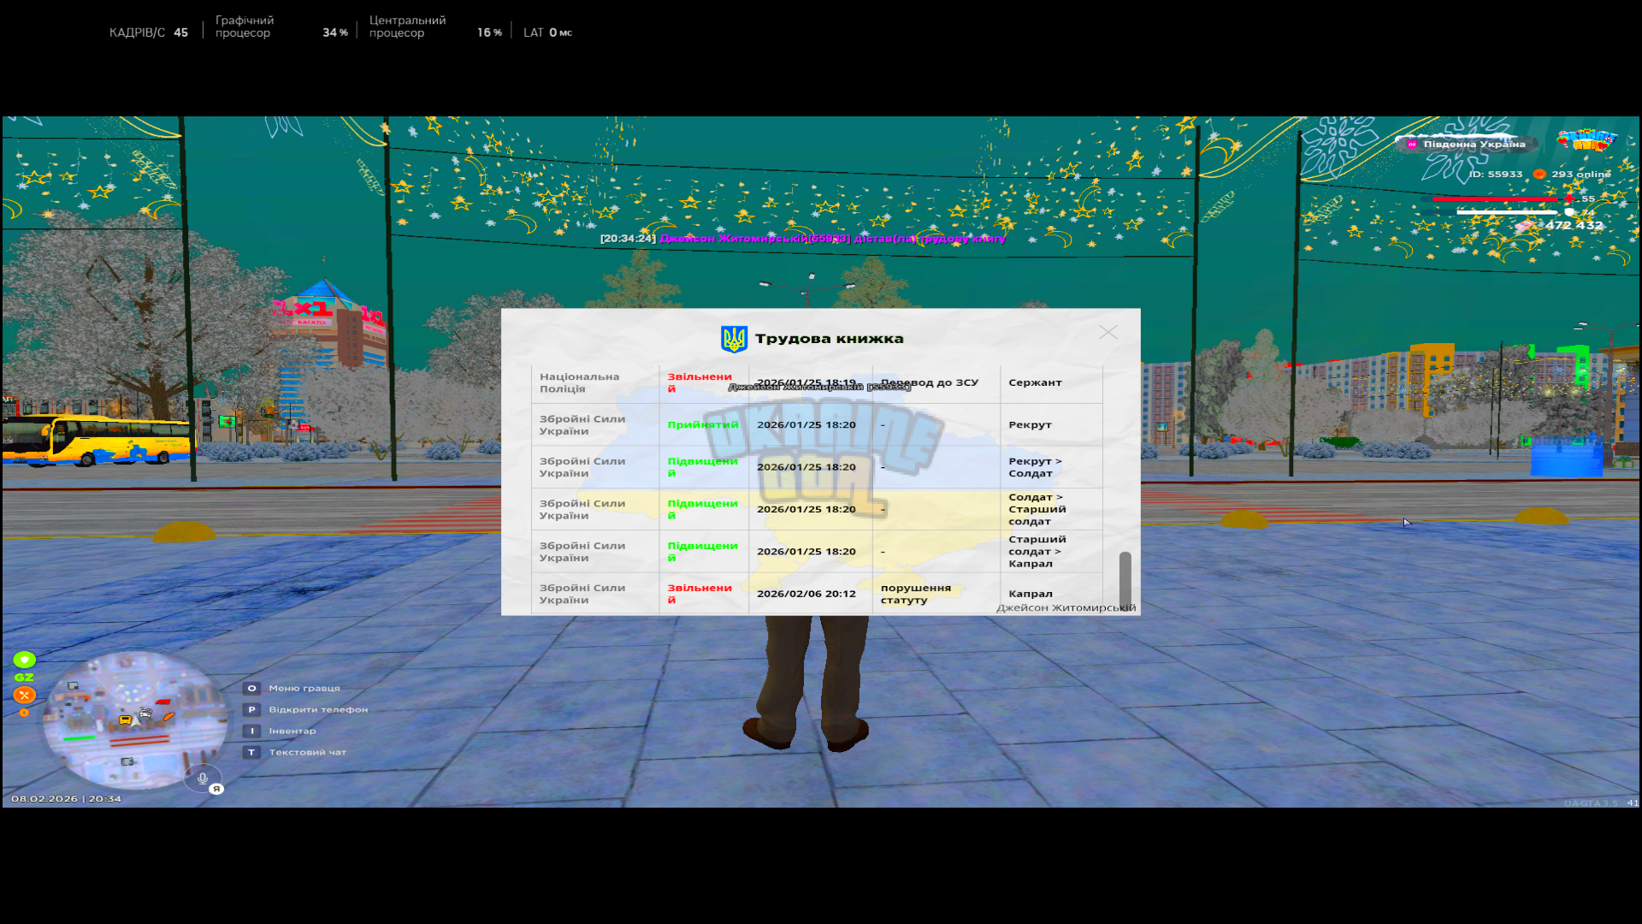Viewport: 1642px width, 924px height.
Task: Click the Джейсон Житомирський signature text
Action: tap(1066, 607)
